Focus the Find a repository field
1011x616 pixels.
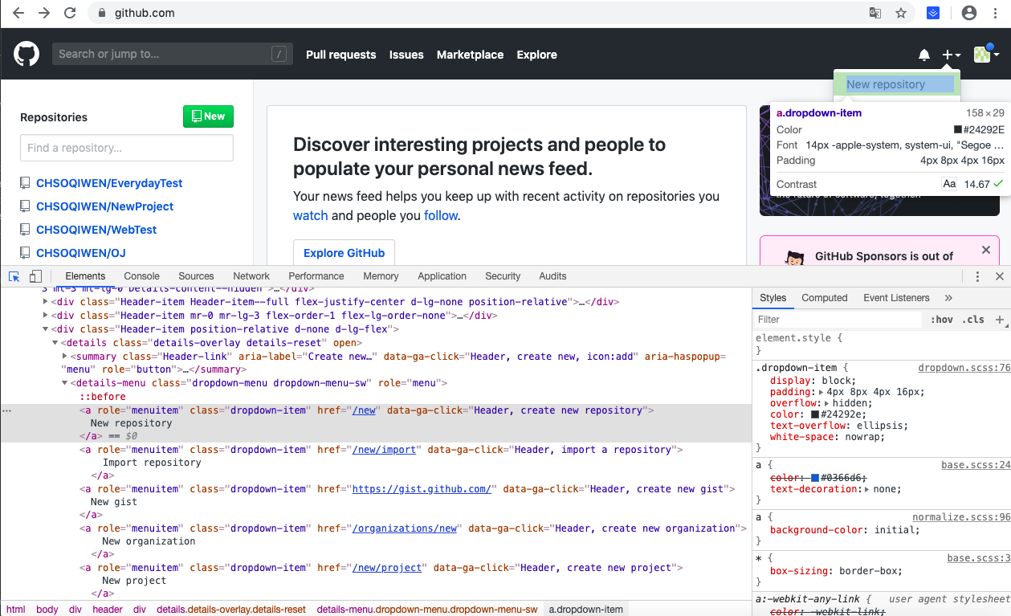coord(127,148)
